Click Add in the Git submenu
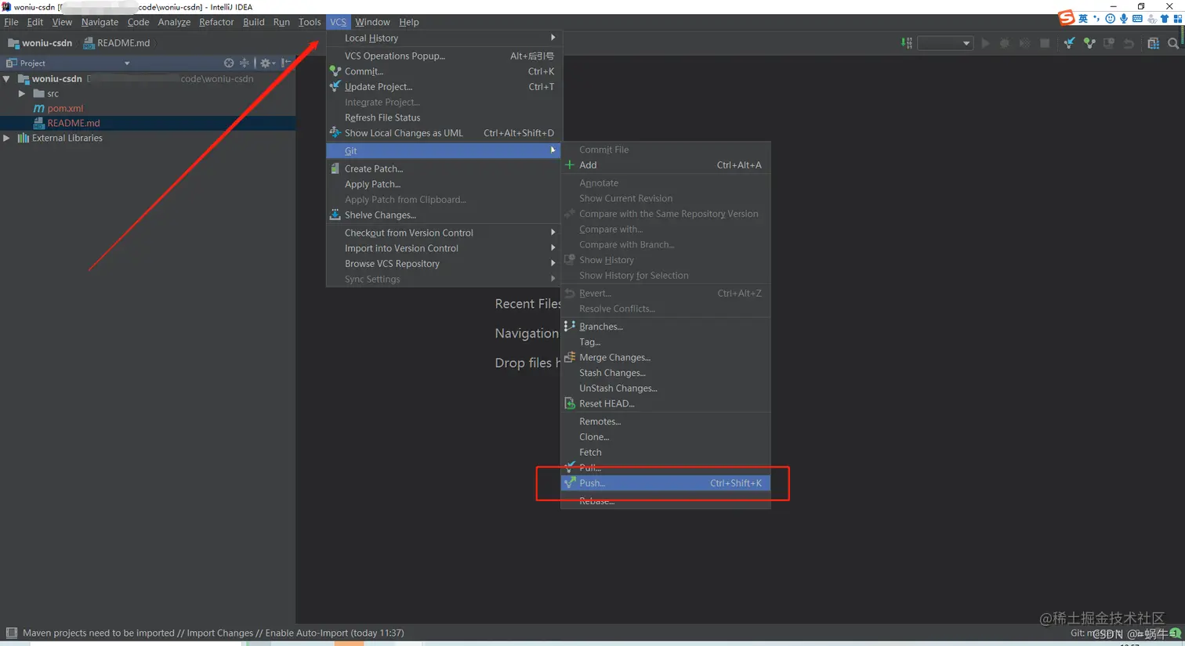This screenshot has width=1185, height=646. pos(665,165)
